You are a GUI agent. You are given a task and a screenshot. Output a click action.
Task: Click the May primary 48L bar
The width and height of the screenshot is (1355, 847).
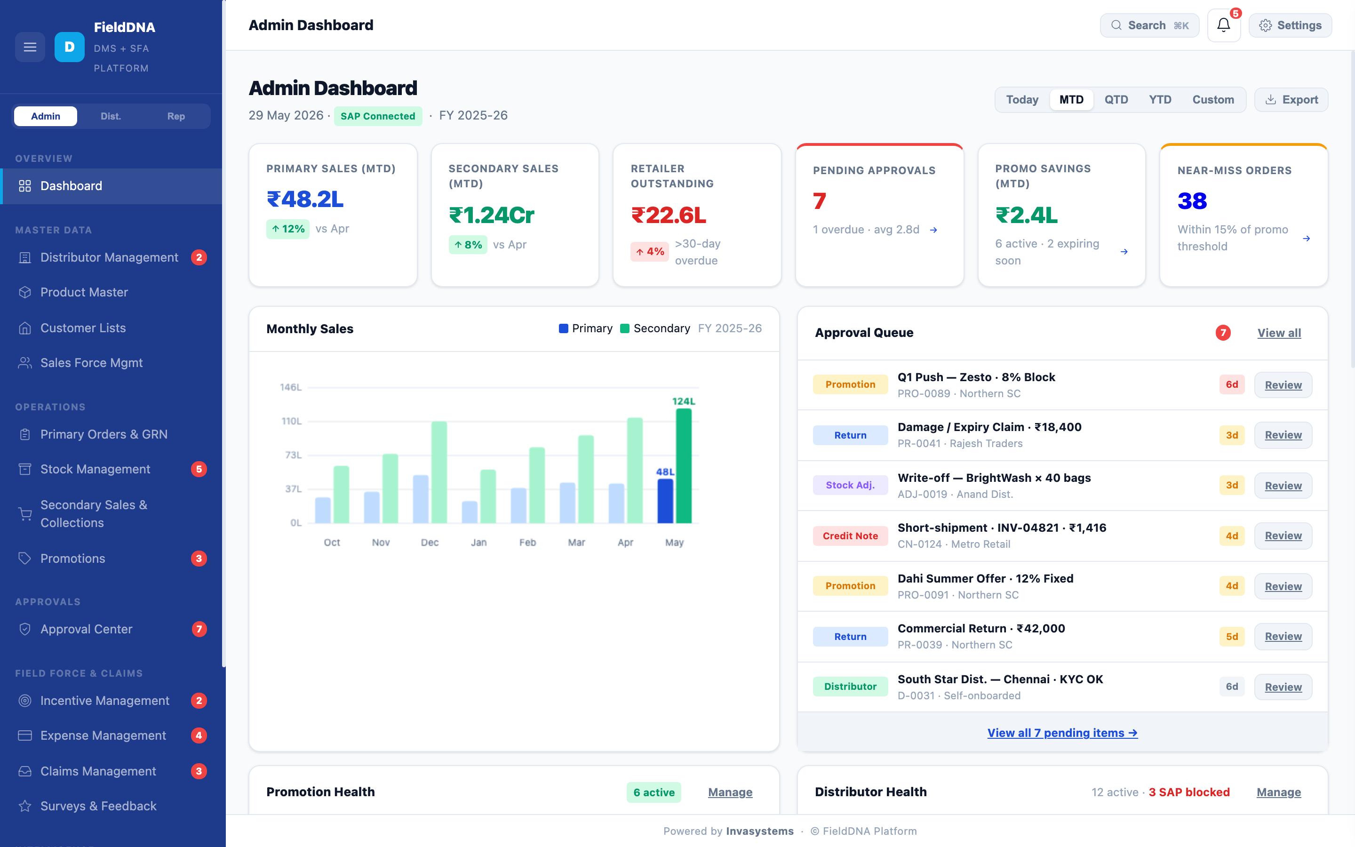tap(665, 501)
